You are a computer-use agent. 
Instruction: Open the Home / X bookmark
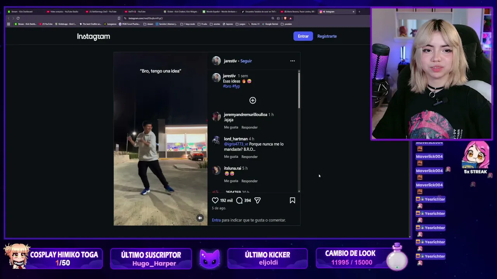(x=254, y=24)
